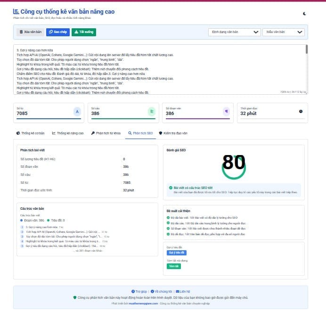
Task: Open the "Thống kê nâng cao" tab
Action: tap(68, 133)
